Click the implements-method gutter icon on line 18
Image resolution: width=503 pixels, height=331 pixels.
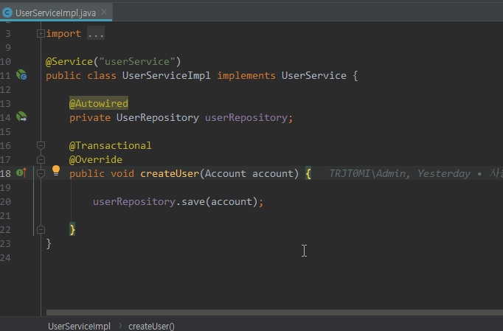click(x=21, y=173)
